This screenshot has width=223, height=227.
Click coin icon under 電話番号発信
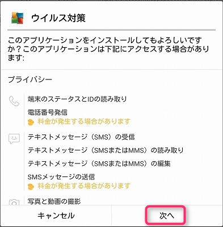click(x=31, y=122)
